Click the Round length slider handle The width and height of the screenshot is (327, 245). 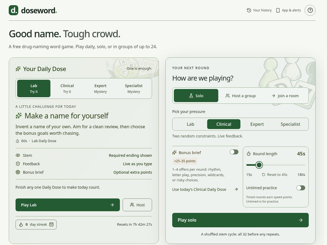[259, 165]
